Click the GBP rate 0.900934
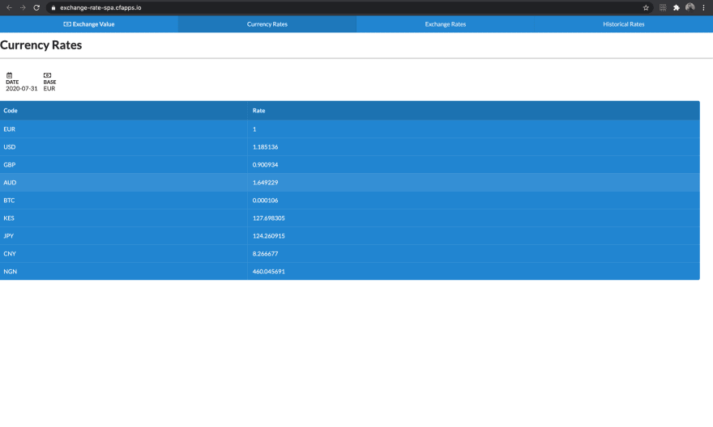 [265, 165]
